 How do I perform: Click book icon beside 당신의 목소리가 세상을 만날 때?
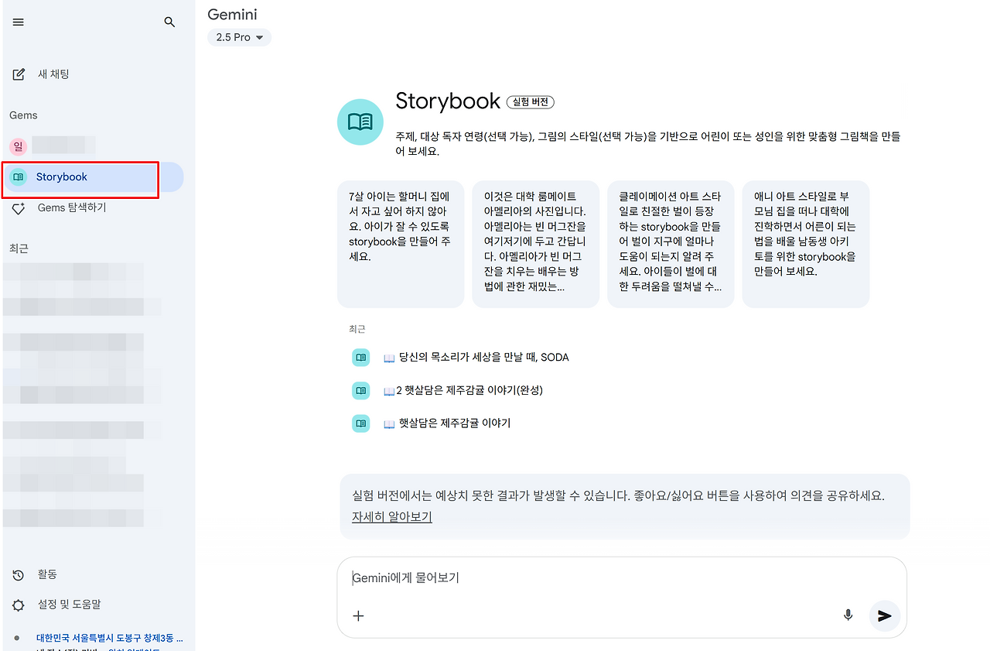[x=360, y=358]
